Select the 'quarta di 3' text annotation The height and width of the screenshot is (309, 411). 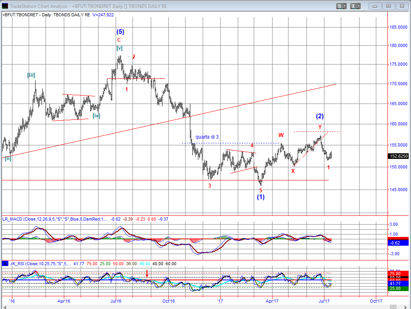pyautogui.click(x=207, y=137)
